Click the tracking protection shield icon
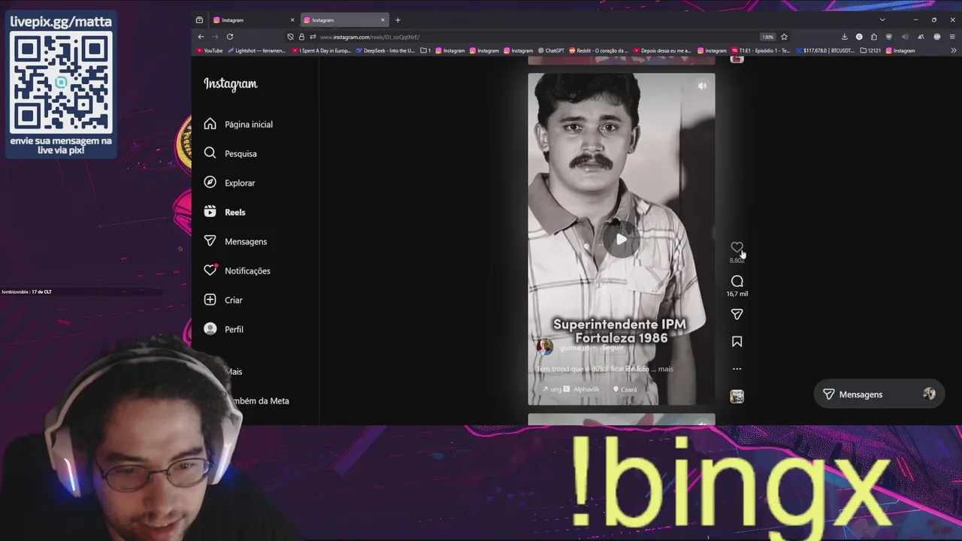Viewport: 962px width, 541px height. [290, 37]
